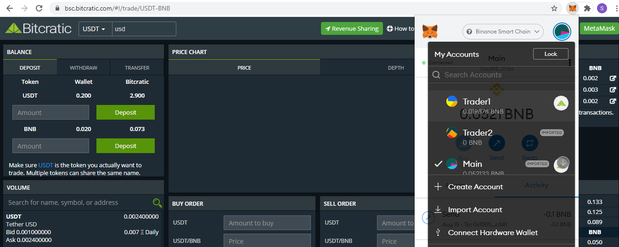Click the Revenue Sharing button
The image size is (619, 247).
[x=352, y=28]
